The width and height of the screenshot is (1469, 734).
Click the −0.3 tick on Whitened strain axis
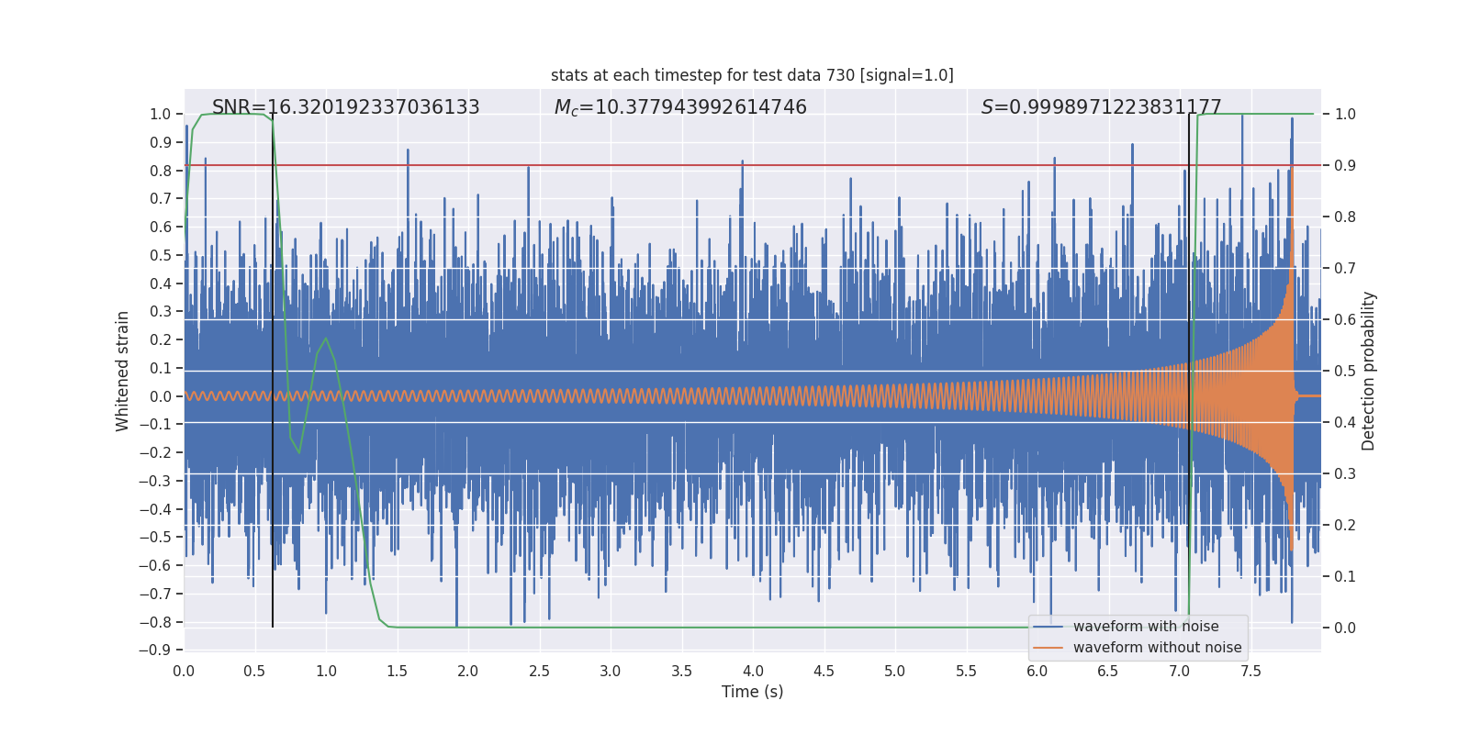pos(155,481)
